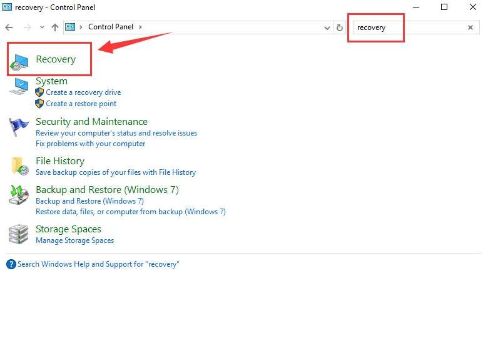Click the blue help question mark icon
The image size is (483, 356).
(x=11, y=264)
